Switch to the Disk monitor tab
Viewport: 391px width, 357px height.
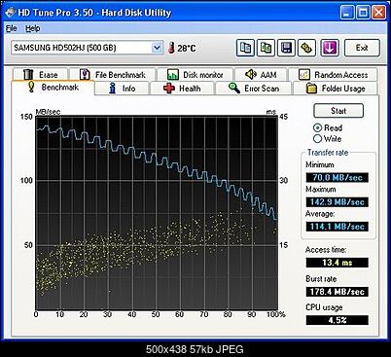pos(195,75)
